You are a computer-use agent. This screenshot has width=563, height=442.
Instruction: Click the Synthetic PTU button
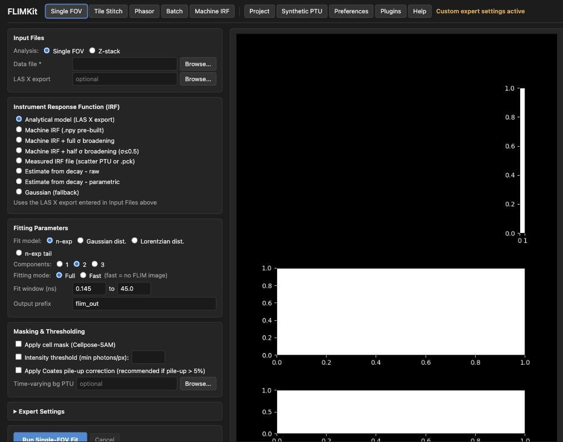click(302, 11)
